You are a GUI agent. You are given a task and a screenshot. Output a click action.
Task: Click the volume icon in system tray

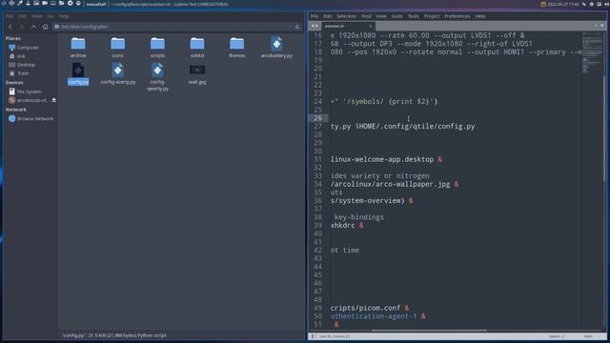click(x=606, y=4)
